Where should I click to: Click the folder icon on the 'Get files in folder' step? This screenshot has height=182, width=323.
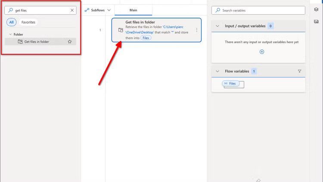coord(121,30)
